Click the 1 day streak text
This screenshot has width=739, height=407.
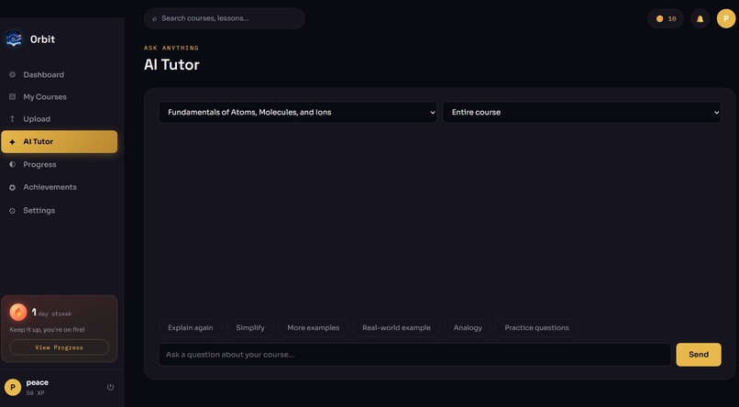coord(52,313)
